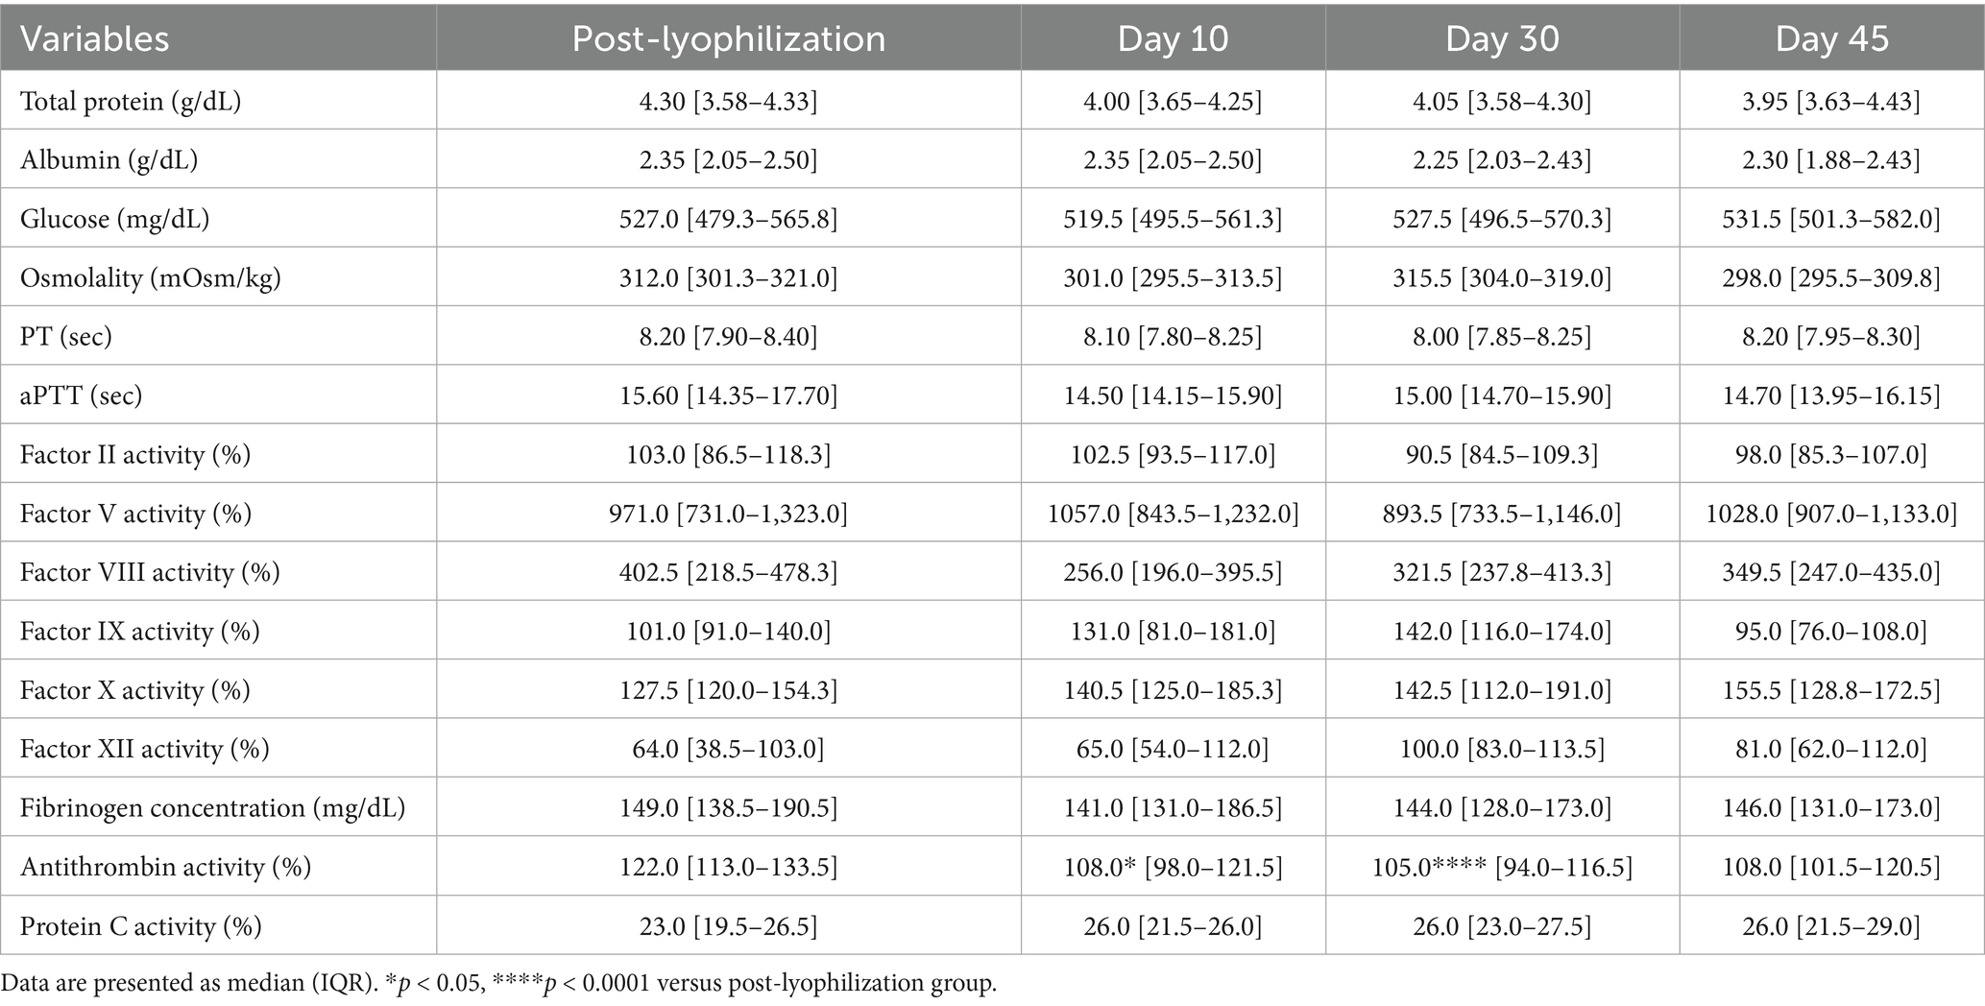Select the aPTT (sec) row label
The height and width of the screenshot is (1006, 1985).
click(x=81, y=395)
